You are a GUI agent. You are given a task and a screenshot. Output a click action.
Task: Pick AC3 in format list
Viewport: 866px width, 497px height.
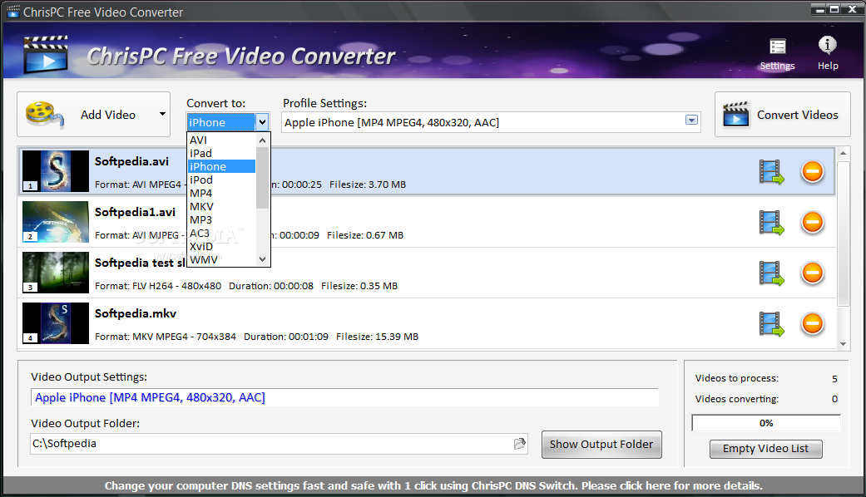coord(221,233)
